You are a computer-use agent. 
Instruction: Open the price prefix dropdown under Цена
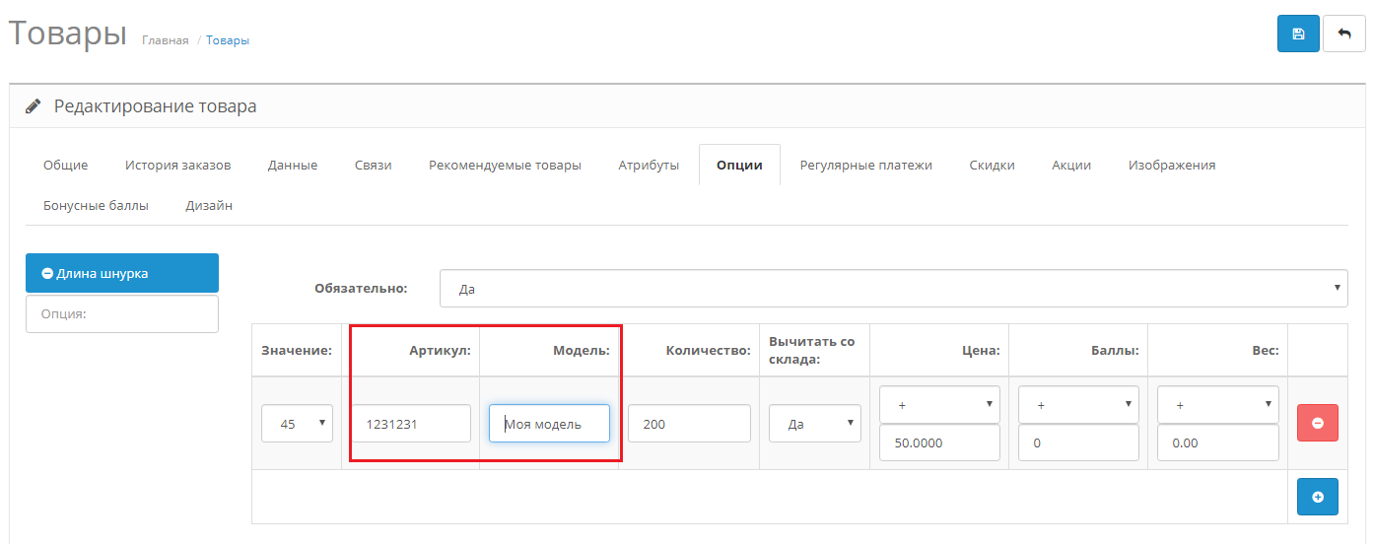tap(938, 405)
